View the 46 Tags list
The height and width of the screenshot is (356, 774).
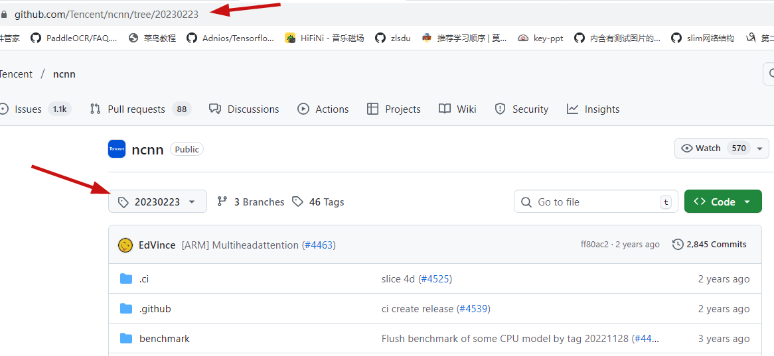(x=318, y=202)
